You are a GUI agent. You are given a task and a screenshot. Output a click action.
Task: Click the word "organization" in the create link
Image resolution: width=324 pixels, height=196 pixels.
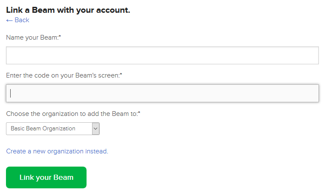(x=65, y=151)
